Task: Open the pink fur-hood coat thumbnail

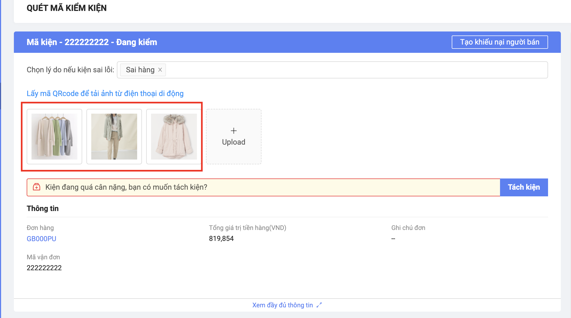Action: tap(174, 137)
